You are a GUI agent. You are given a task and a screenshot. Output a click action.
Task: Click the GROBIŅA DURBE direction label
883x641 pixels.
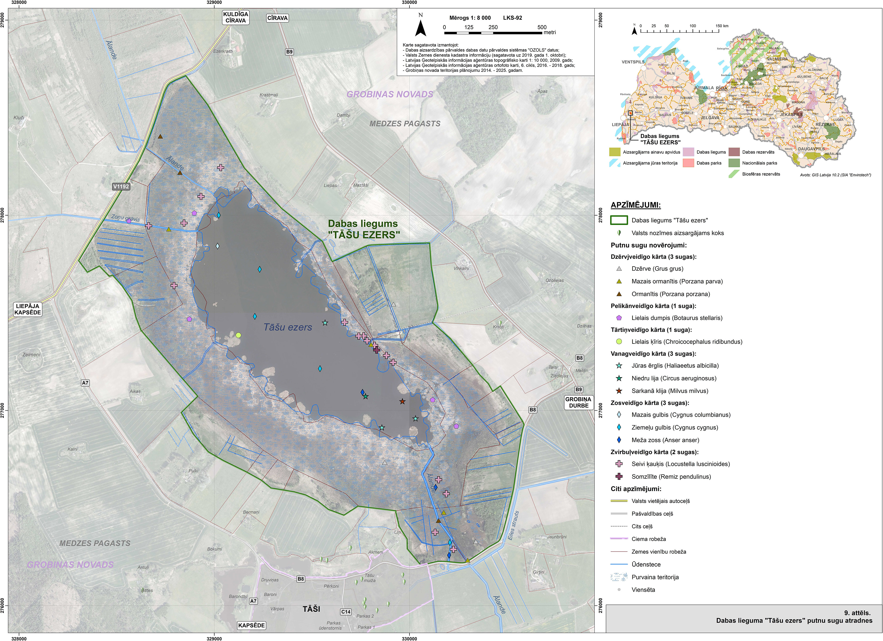click(x=579, y=402)
